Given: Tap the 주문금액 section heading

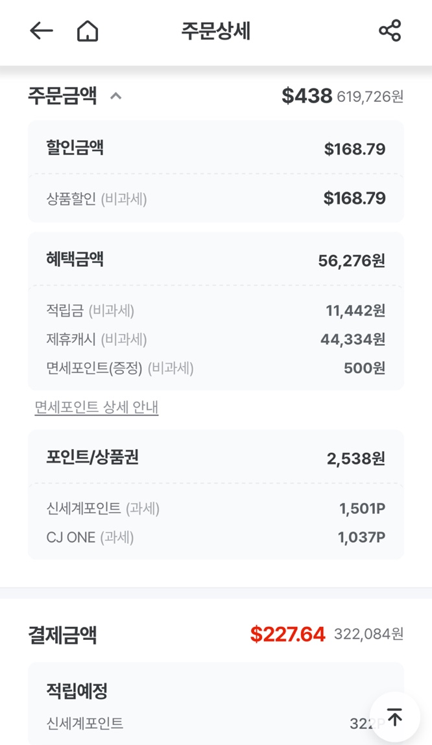Looking at the screenshot, I should click(x=62, y=96).
